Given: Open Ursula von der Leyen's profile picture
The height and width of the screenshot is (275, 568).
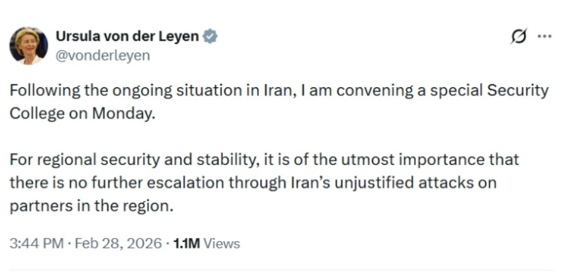Looking at the screenshot, I should coord(28,45).
